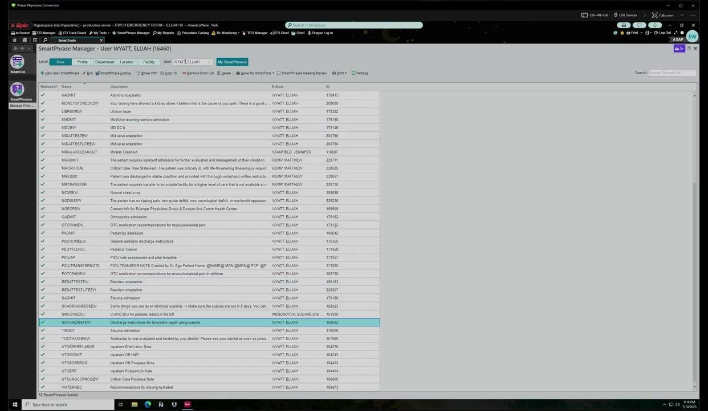Click the Edit pencil button
Viewport: 708px width, 411px height.
pos(88,73)
